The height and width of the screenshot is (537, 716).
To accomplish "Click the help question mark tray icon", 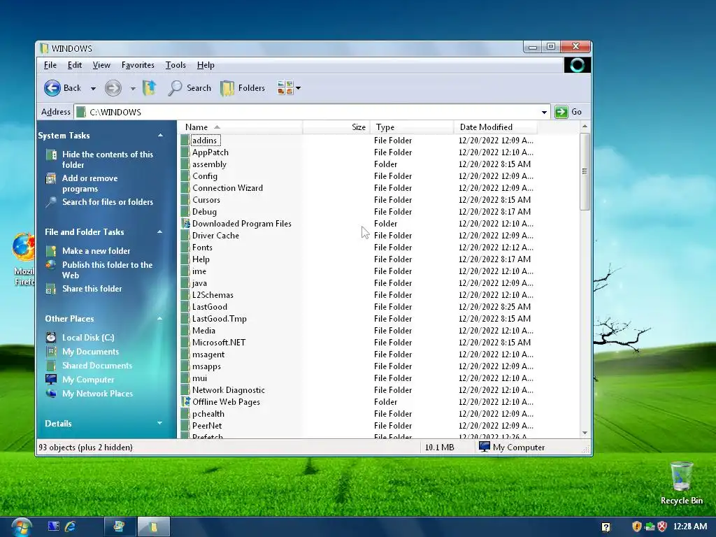I will (x=606, y=527).
